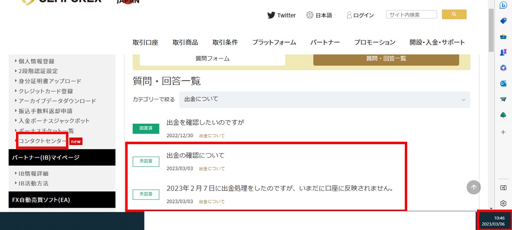
Task: Click the ログイン link
Action: point(360,15)
